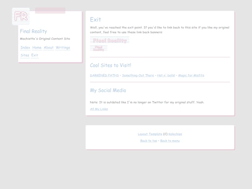Viewport: 252px width, 189px height.
Task: Click the Final Reality site title
Action: point(34,31)
